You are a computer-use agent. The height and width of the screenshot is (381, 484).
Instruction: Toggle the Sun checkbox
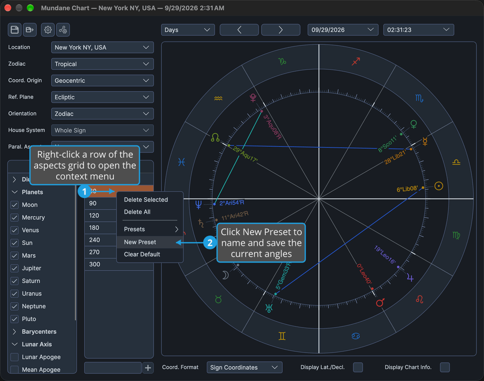click(x=15, y=242)
